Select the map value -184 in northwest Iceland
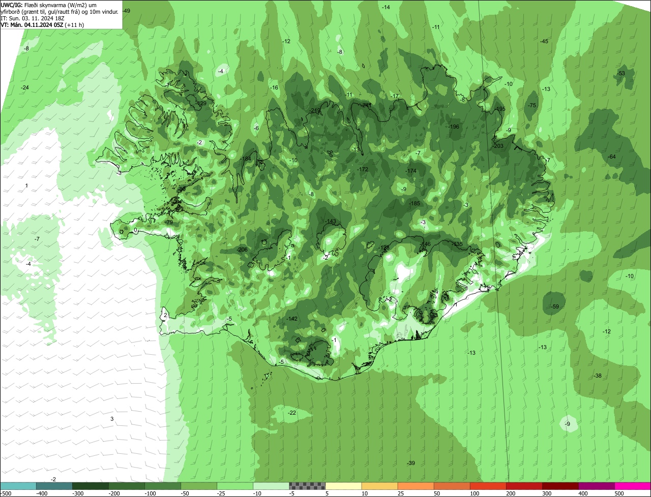The image size is (651, 497). (x=246, y=159)
